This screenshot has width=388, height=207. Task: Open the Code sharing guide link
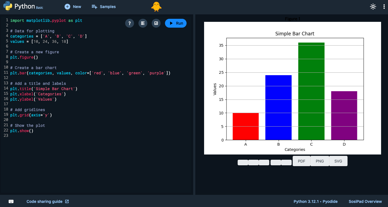pos(44,201)
